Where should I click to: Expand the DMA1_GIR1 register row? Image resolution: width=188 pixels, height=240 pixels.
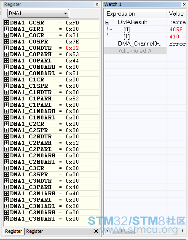[6, 29]
